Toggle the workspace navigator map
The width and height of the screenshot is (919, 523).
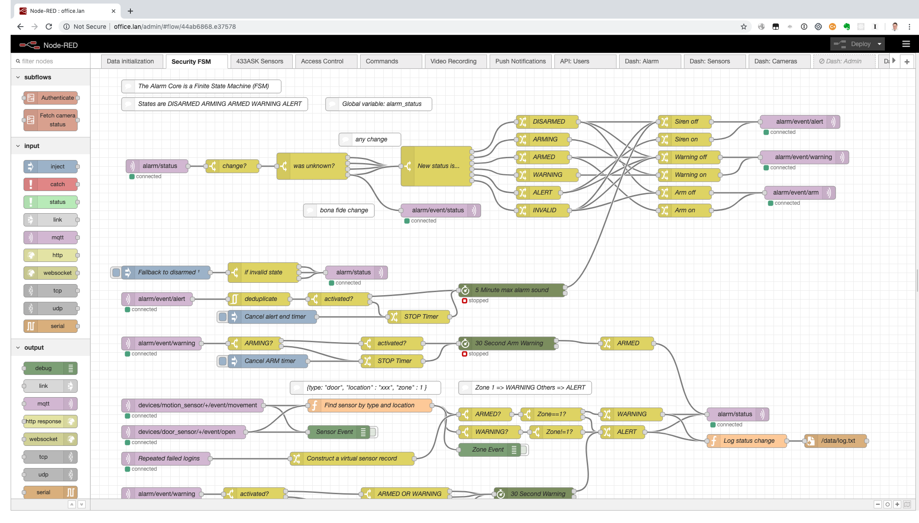point(907,504)
